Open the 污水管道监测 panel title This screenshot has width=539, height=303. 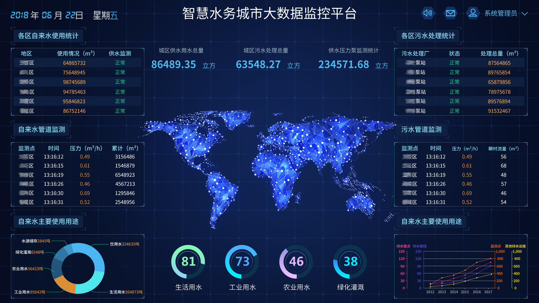421,130
